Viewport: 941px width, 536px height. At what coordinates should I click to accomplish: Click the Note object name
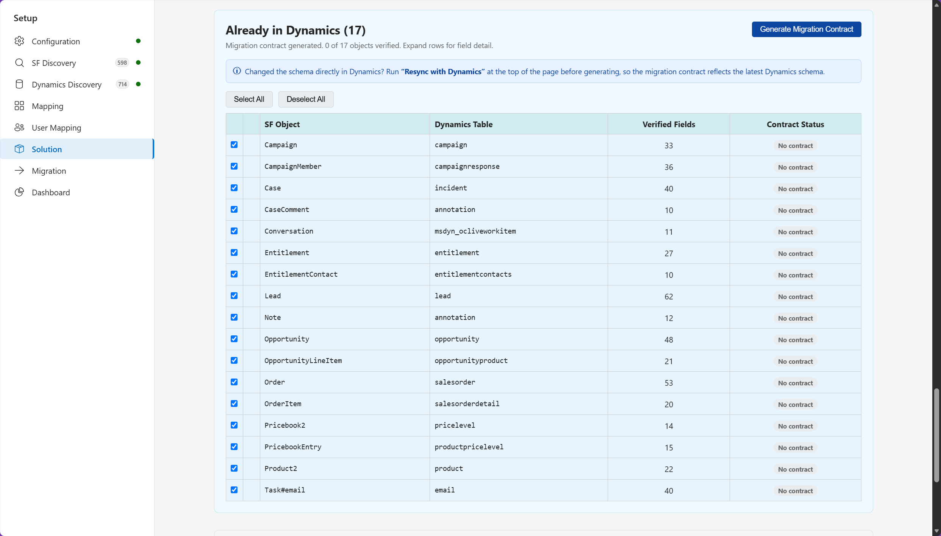click(x=272, y=317)
